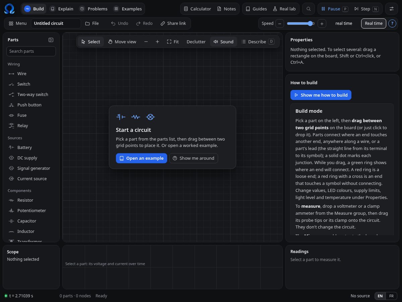Open the Calculator tool

(198, 9)
